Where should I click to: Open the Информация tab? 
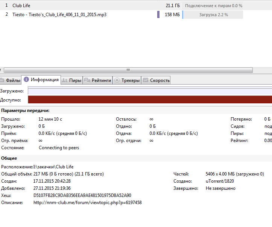(x=41, y=80)
